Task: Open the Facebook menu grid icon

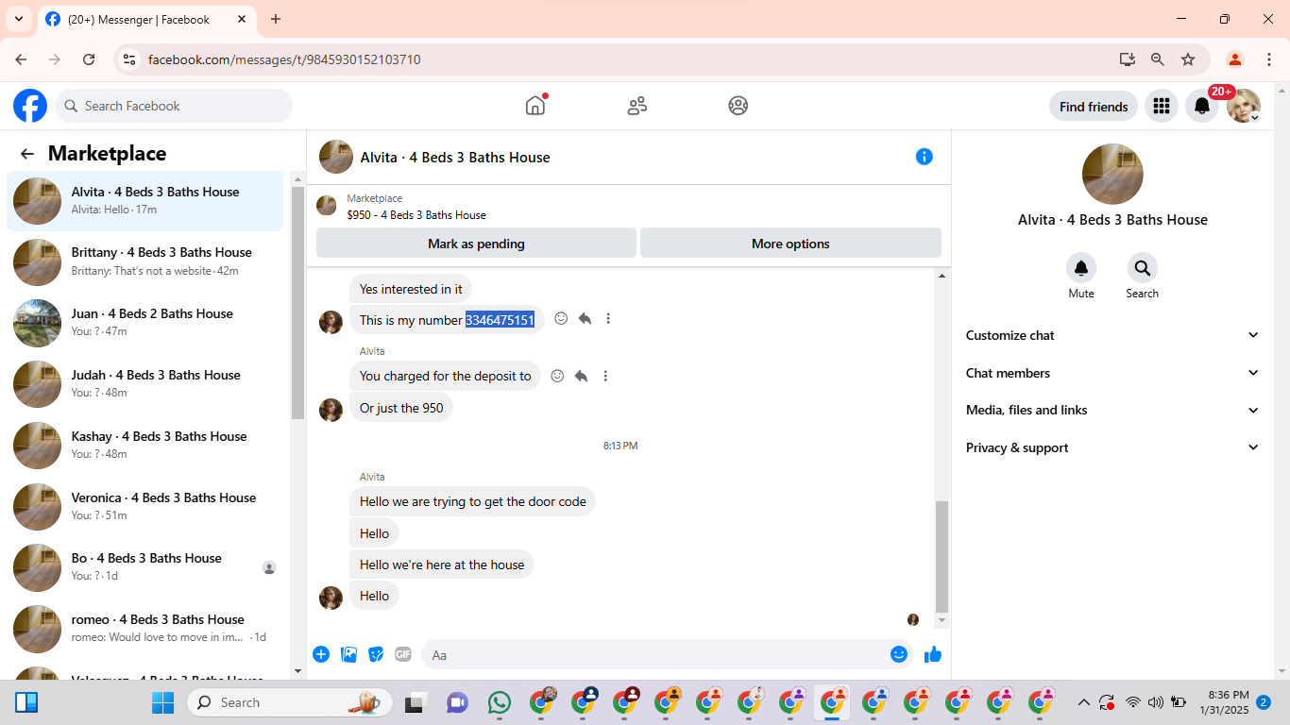Action: tap(1162, 106)
